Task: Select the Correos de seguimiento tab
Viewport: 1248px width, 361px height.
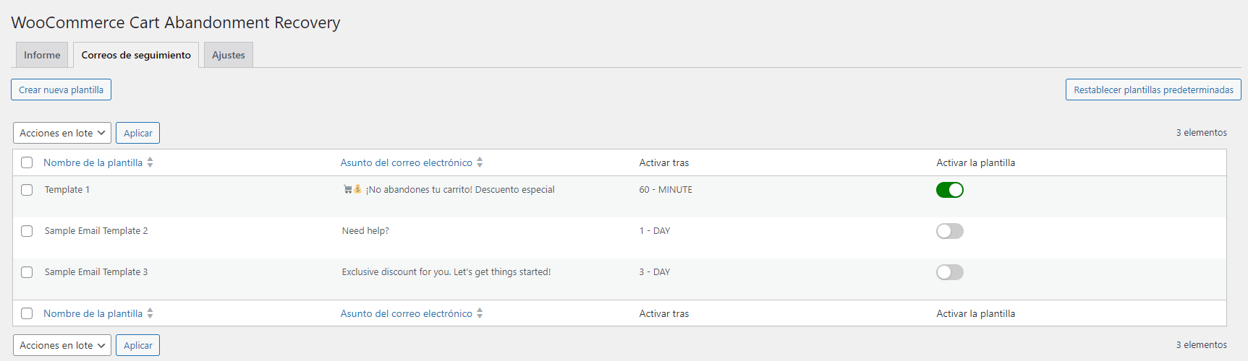Action: point(136,55)
